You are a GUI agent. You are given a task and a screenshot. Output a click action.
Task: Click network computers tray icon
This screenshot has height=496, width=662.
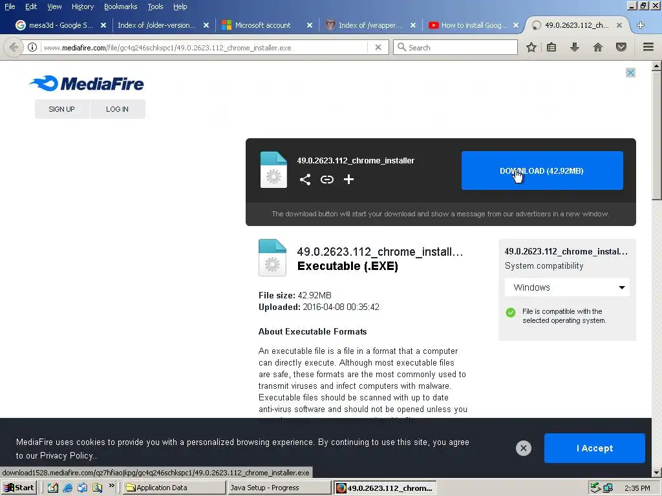point(608,488)
